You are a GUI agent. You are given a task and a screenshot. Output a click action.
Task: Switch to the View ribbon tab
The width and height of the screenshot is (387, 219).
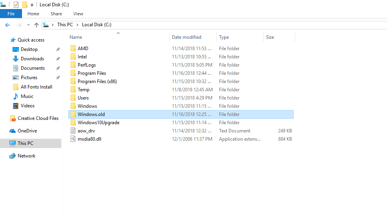click(78, 14)
